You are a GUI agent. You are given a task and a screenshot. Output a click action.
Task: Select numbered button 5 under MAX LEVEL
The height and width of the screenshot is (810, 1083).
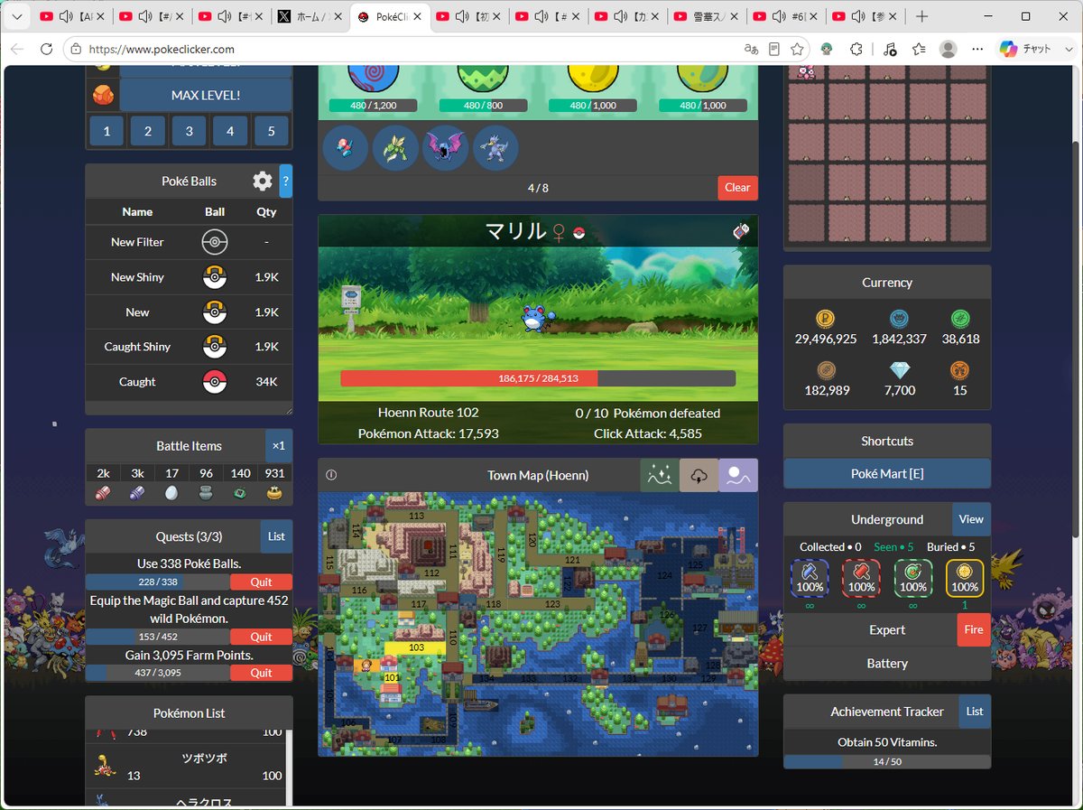pos(272,132)
